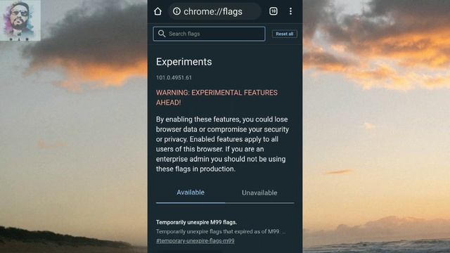
Task: Click the WARNING: EXPERIMENTAL FEATURES AHEAD text
Action: [217, 98]
